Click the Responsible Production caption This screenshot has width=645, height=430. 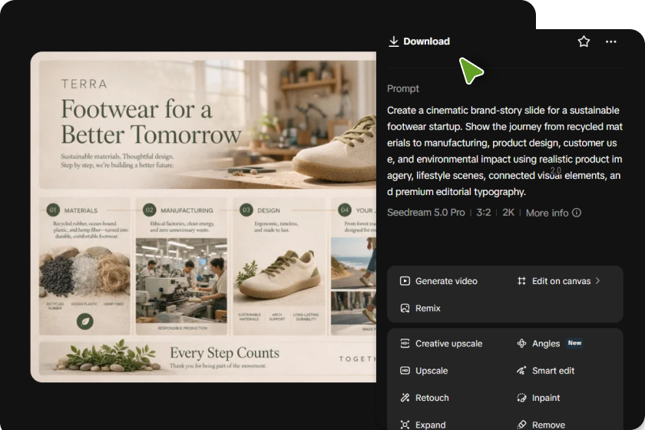pyautogui.click(x=183, y=329)
